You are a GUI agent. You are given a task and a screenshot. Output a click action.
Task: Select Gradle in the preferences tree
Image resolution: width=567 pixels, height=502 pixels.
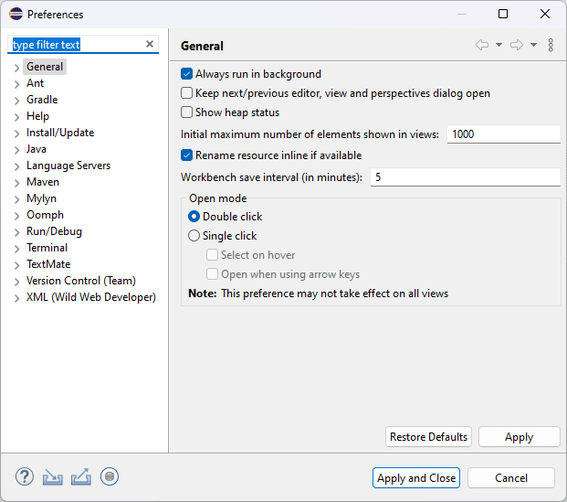tap(42, 100)
